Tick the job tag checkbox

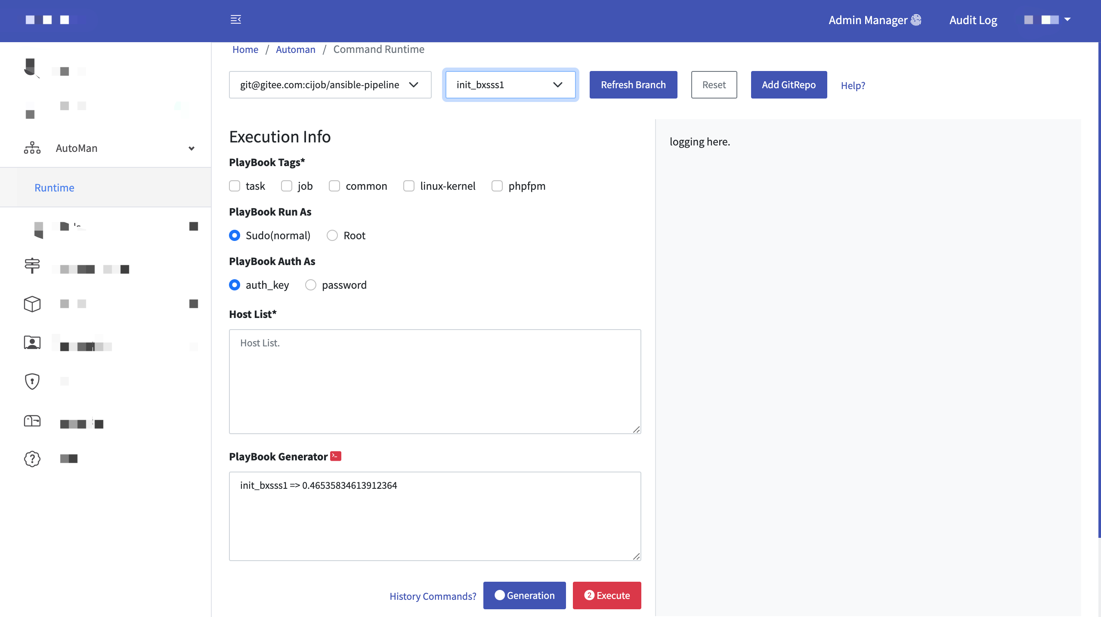pyautogui.click(x=287, y=186)
